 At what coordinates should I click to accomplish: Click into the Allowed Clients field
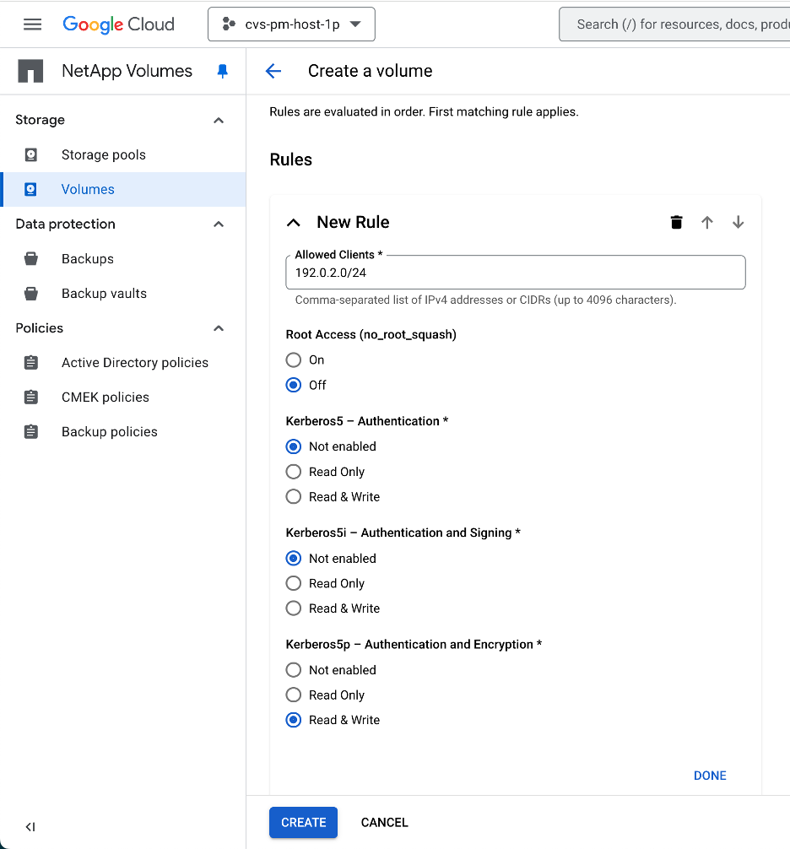tap(515, 273)
